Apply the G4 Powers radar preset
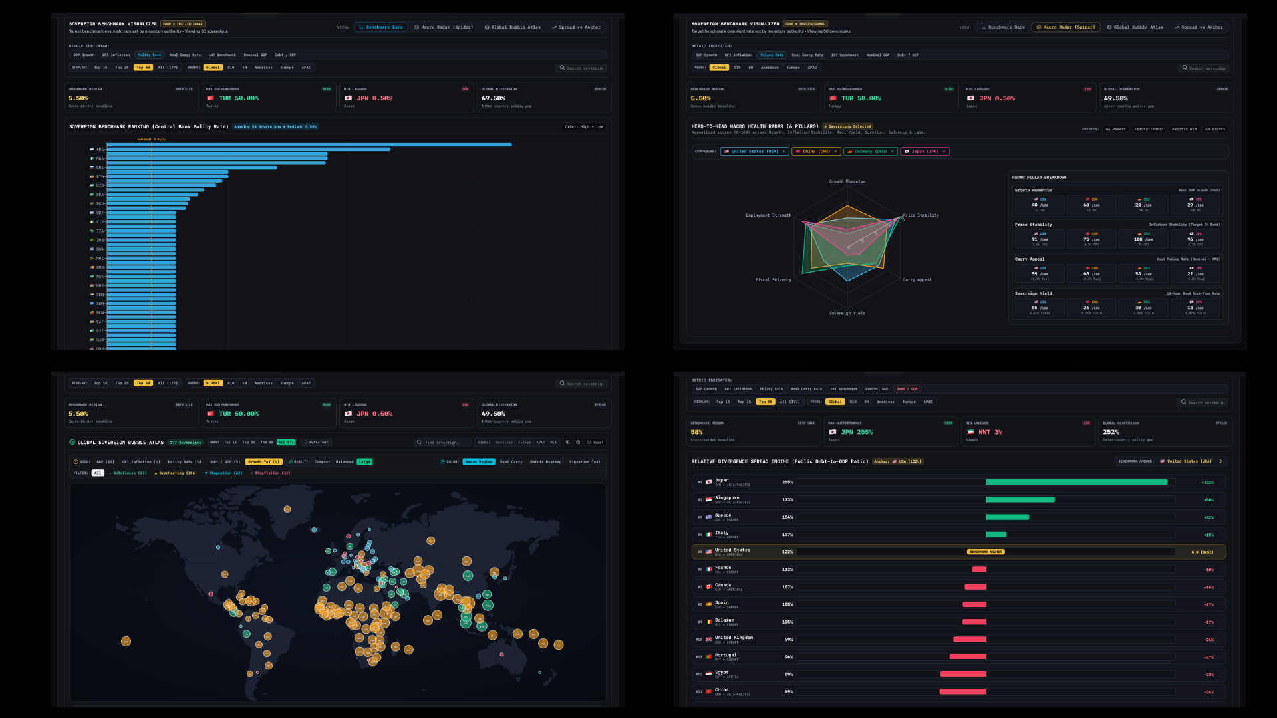This screenshot has width=1277, height=718. 1116,129
